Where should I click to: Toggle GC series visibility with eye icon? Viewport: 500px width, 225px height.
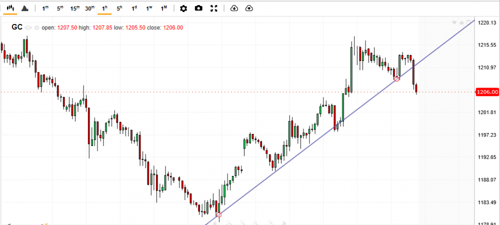pyautogui.click(x=28, y=28)
